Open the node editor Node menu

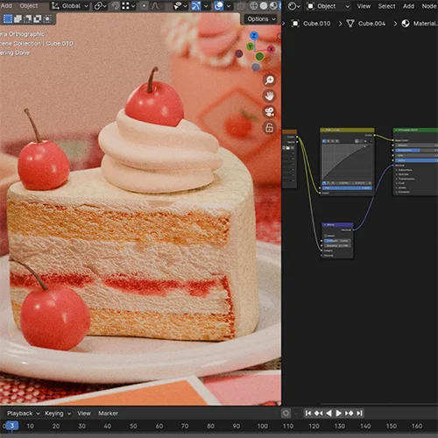[429, 6]
